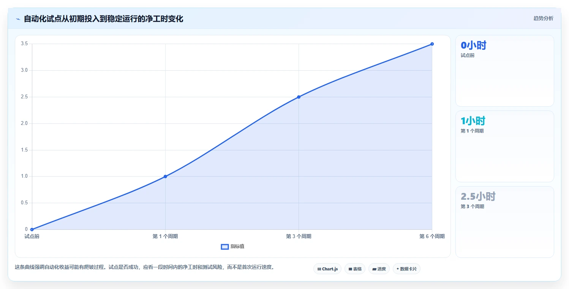The height and width of the screenshot is (289, 569).
Task: Select the 数据卡片 tag
Action: [x=406, y=269]
